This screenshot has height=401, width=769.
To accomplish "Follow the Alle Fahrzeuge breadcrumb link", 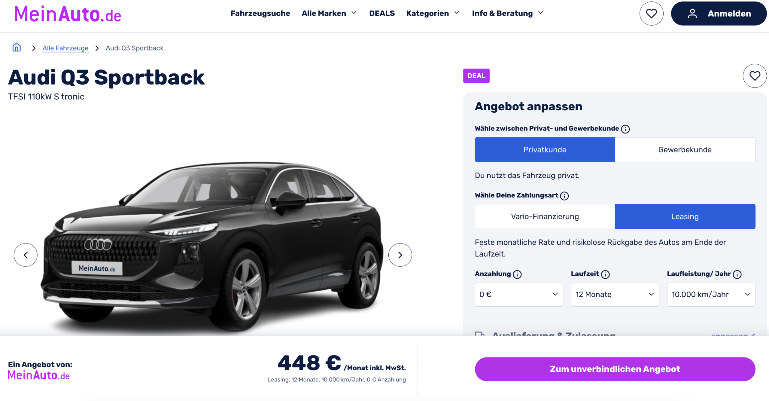I will (65, 48).
